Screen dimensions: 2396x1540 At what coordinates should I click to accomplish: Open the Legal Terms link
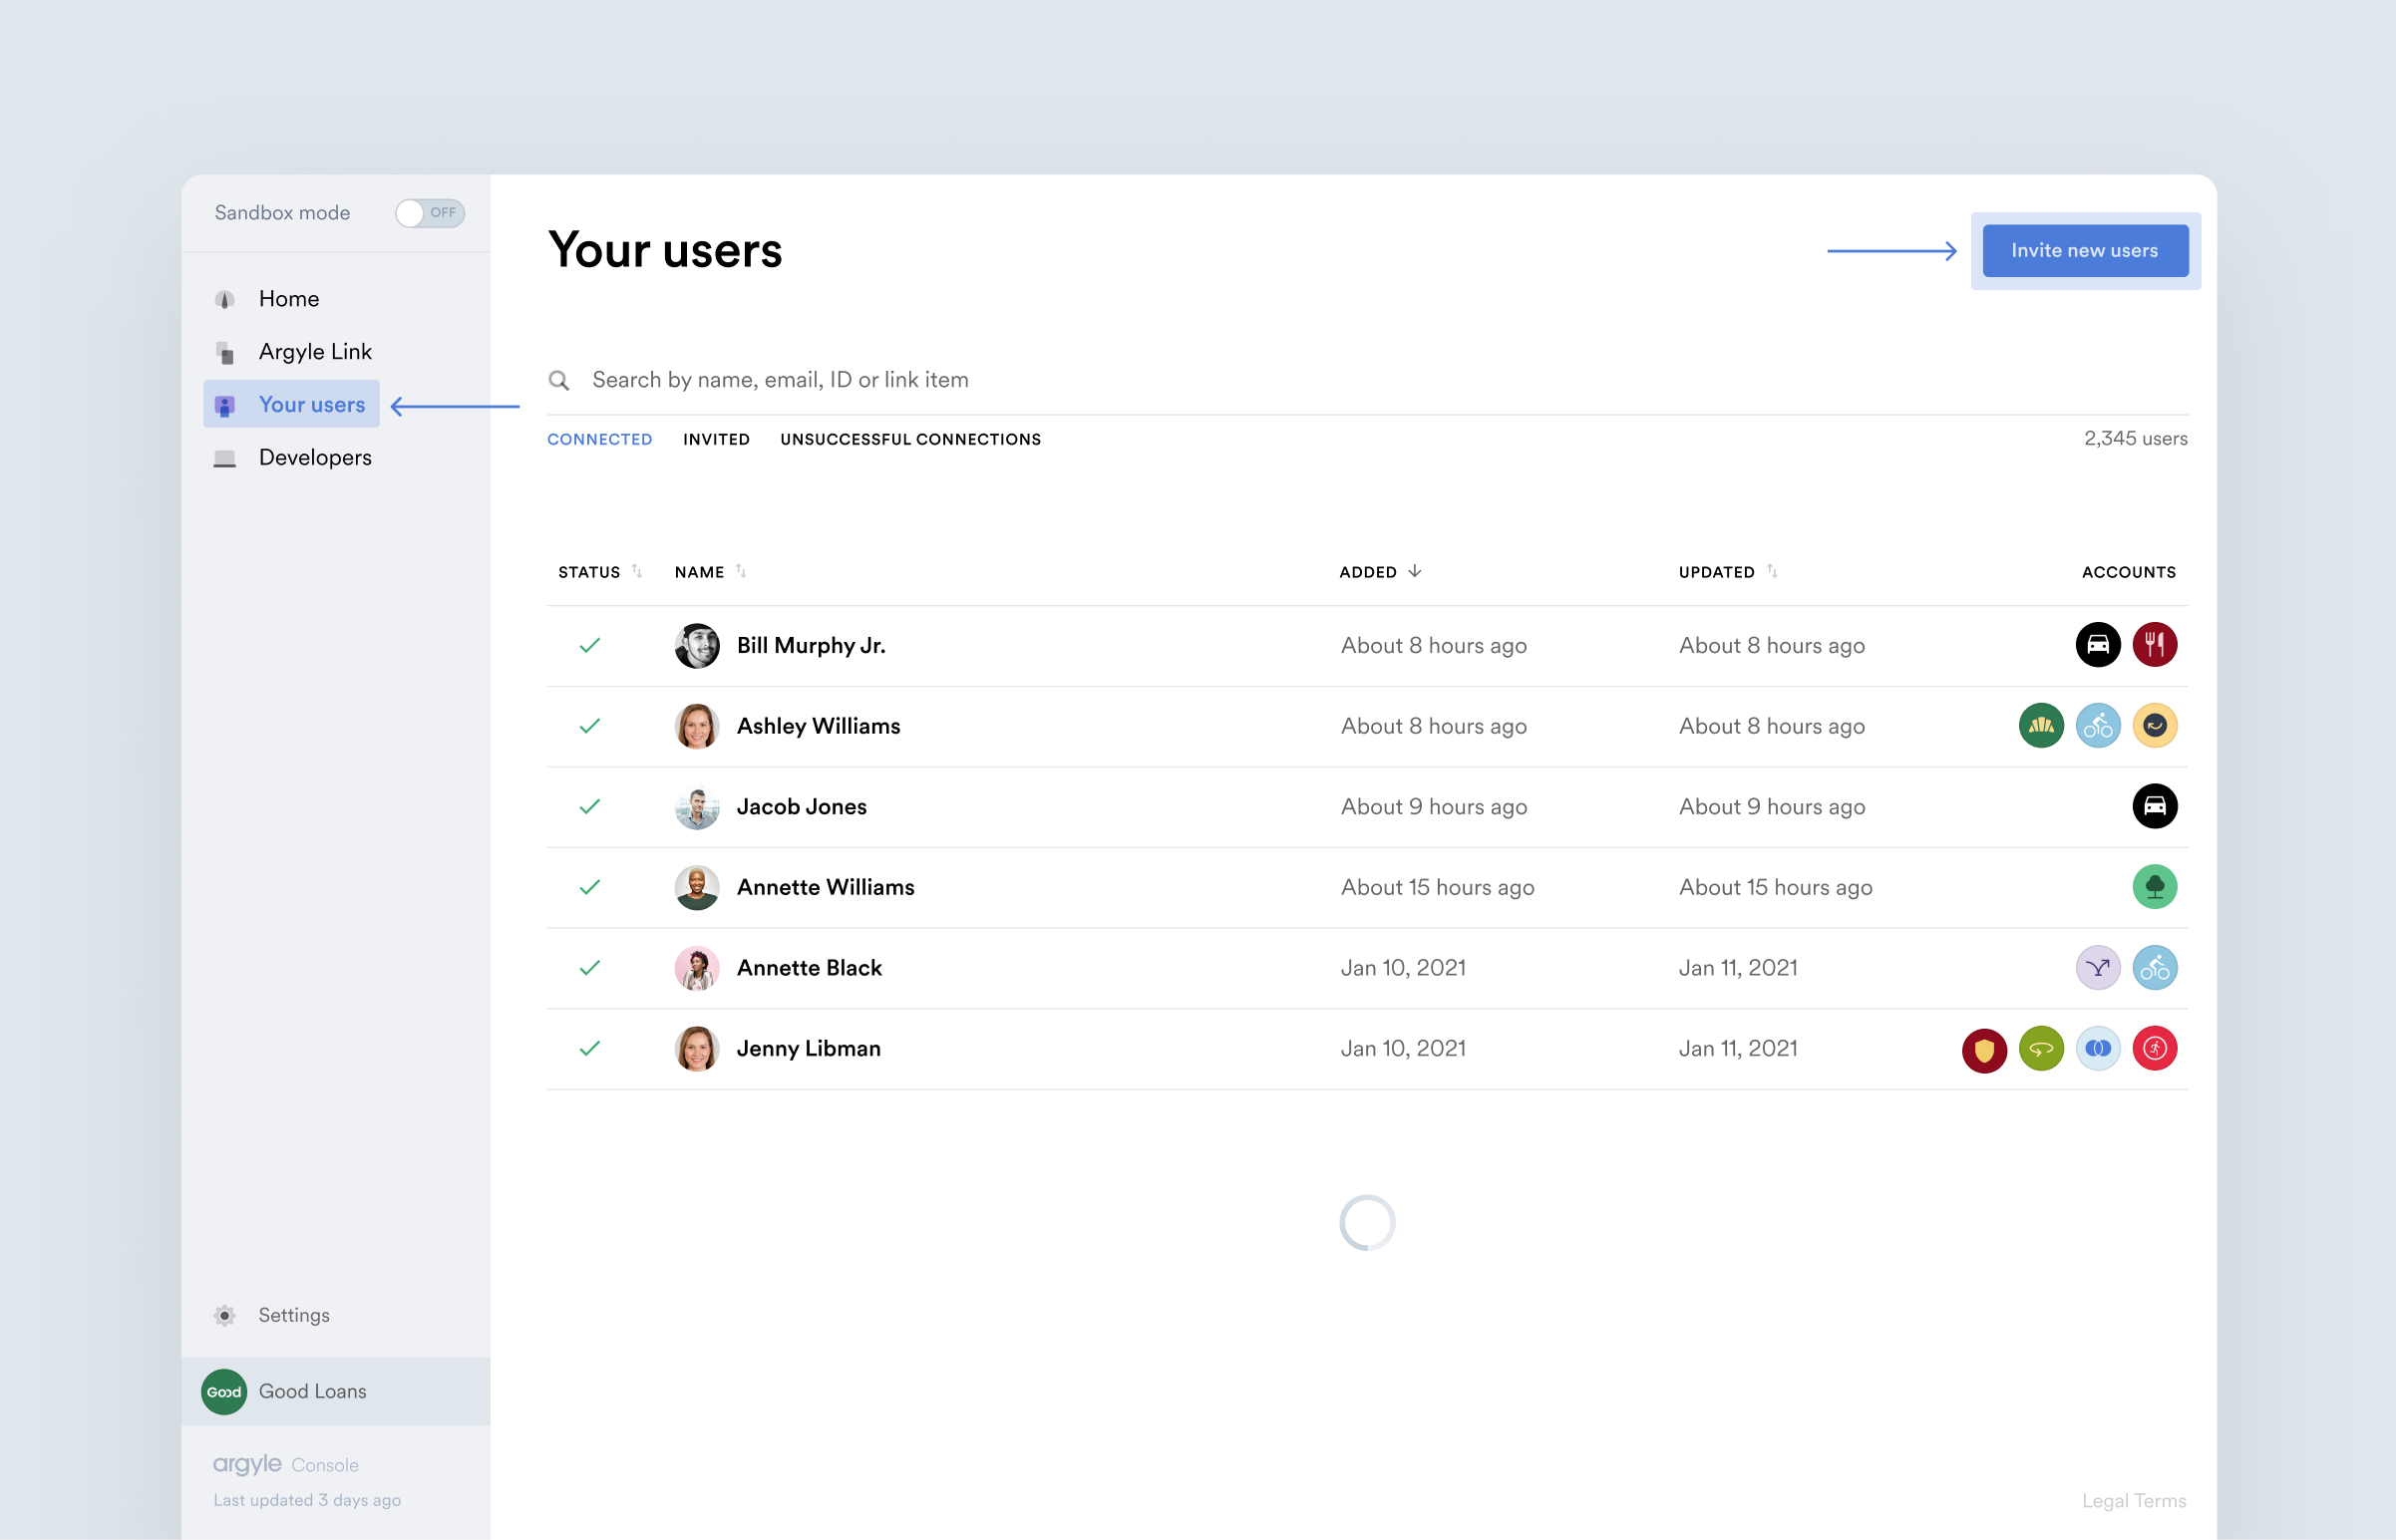[2133, 1500]
